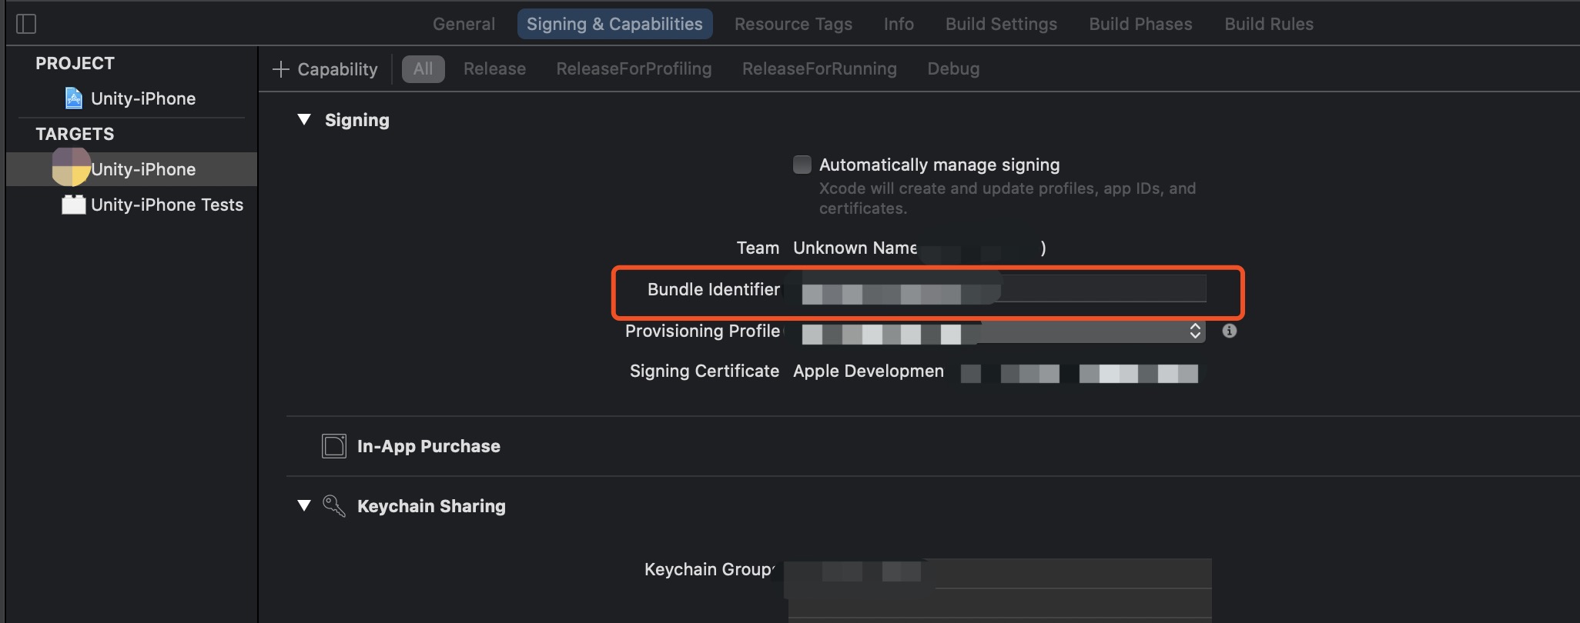Open the Team selection popup
This screenshot has height=623, width=1580.
pyautogui.click(x=919, y=248)
